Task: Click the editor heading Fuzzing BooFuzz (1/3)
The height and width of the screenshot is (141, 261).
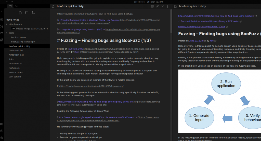Action: 104,40
